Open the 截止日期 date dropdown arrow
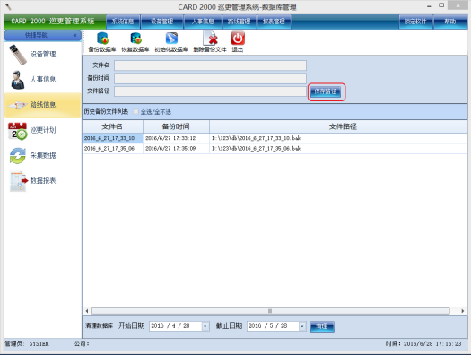471x355 pixels. (302, 326)
